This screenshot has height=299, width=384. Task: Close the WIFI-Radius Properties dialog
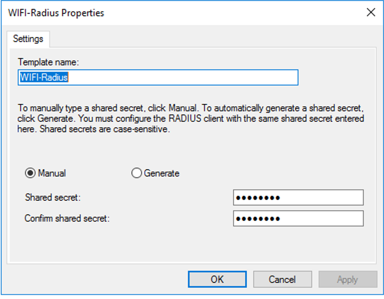pos(371,12)
